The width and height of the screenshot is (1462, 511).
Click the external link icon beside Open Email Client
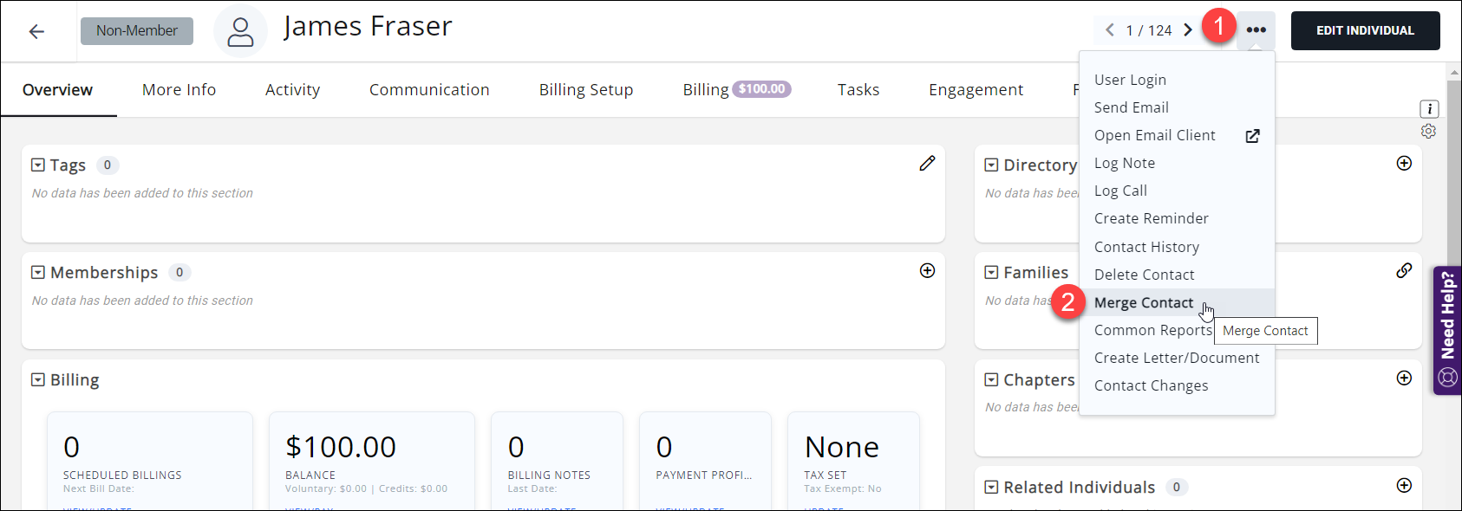tap(1252, 136)
